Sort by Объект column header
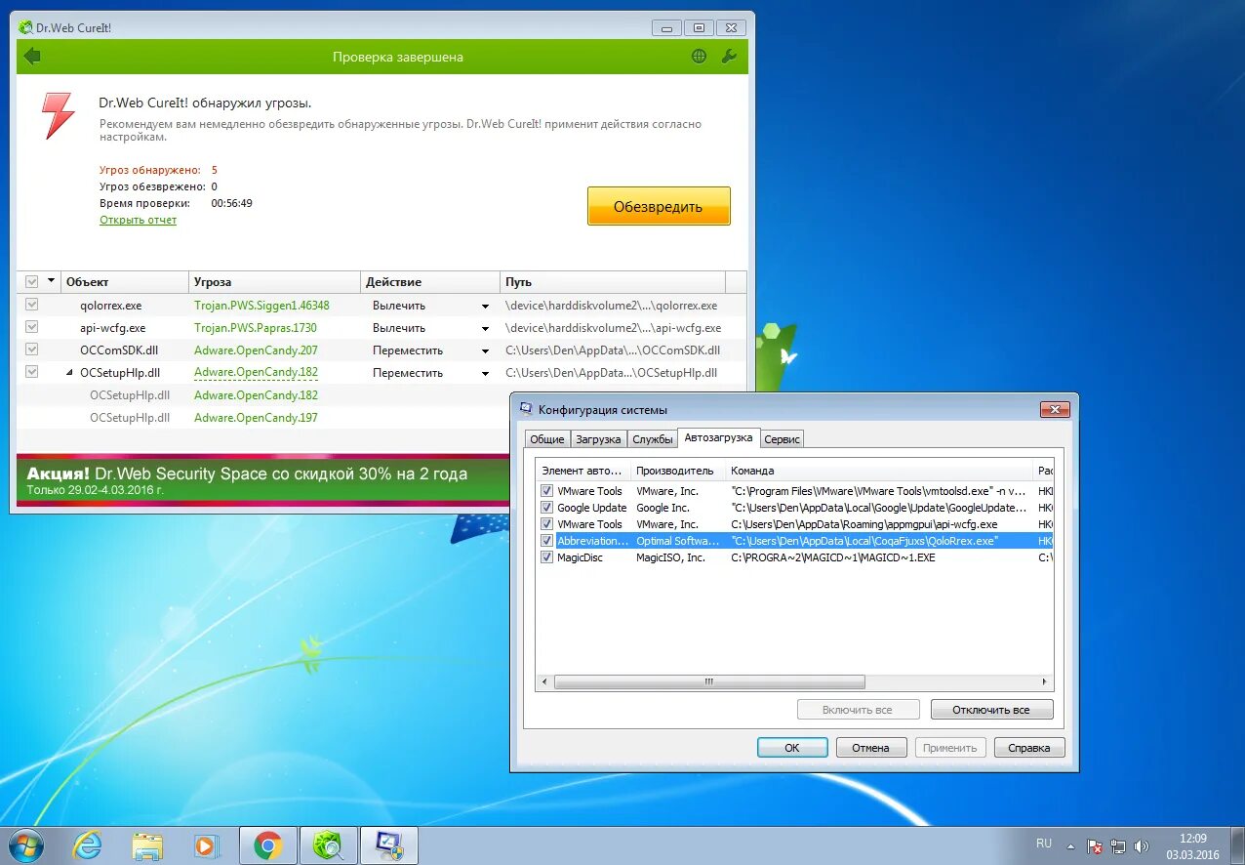The width and height of the screenshot is (1245, 865). pos(124,281)
